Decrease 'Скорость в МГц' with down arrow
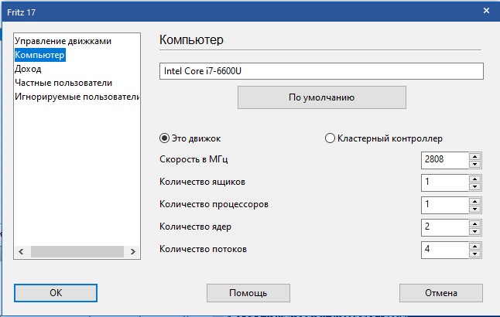 [474, 165]
